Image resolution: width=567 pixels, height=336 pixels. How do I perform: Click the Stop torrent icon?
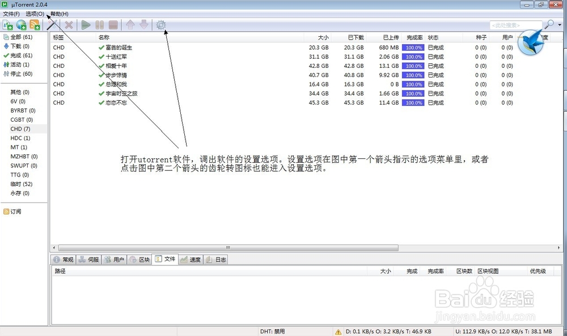point(113,25)
